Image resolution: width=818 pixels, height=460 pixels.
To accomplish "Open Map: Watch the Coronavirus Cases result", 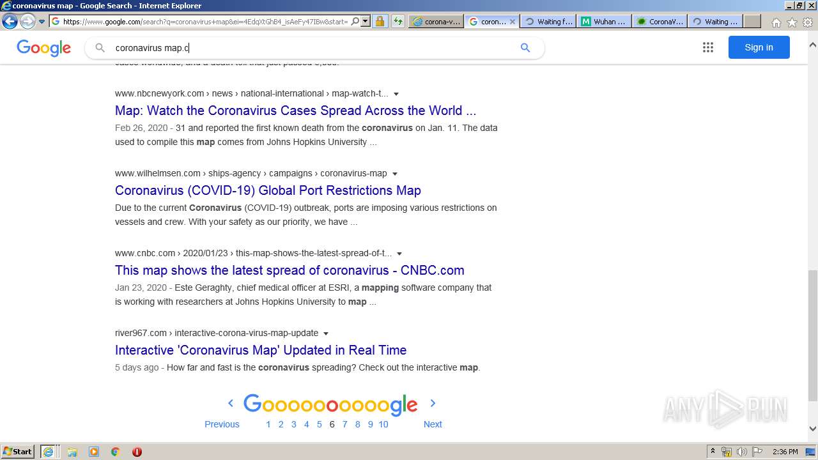I will pyautogui.click(x=295, y=111).
